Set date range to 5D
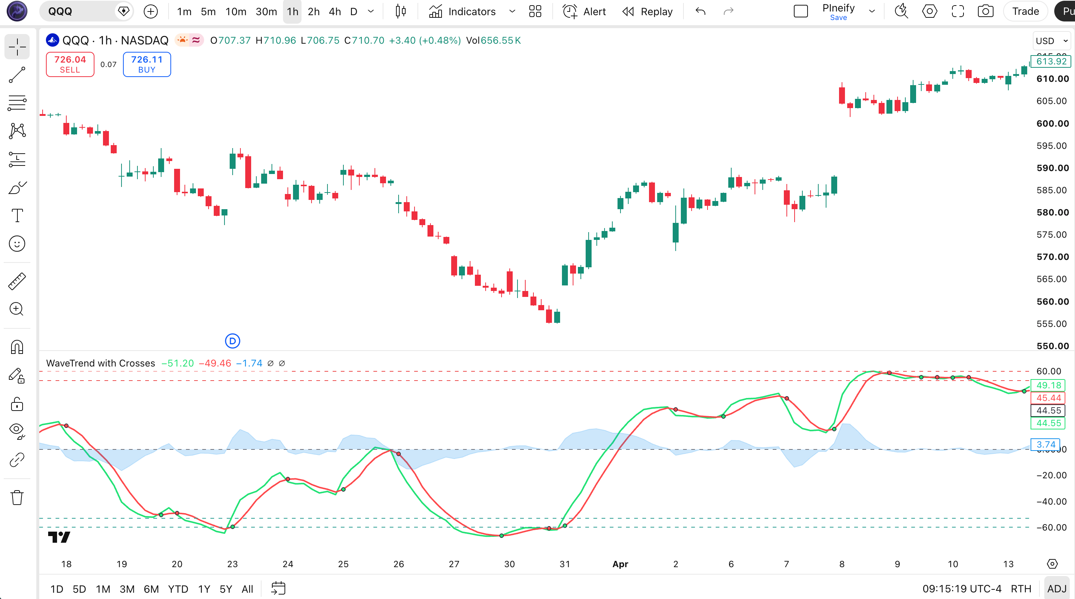The image size is (1075, 599). click(x=79, y=589)
